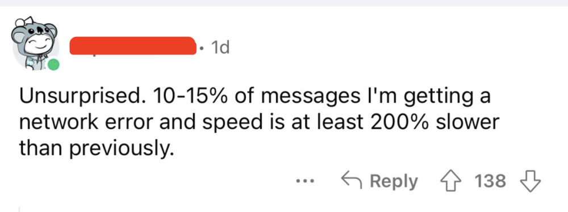
Task: Open the redacted username profile link
Action: (132, 46)
